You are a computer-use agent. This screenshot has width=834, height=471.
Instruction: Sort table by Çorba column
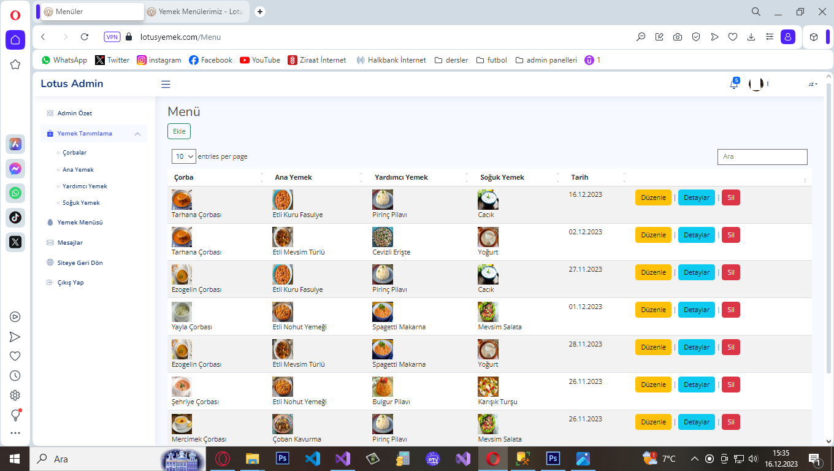pos(215,177)
